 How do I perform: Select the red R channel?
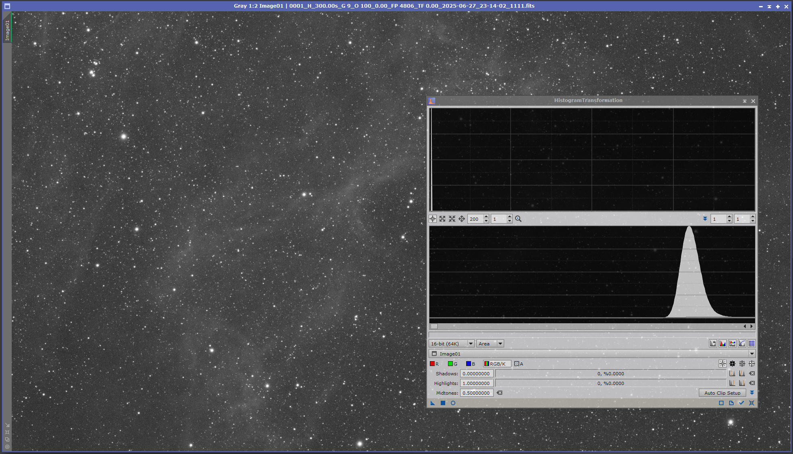[434, 364]
